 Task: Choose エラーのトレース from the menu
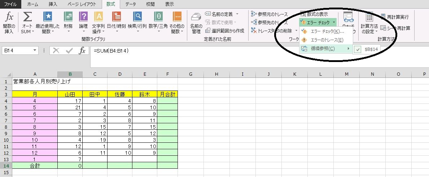[x=327, y=40]
